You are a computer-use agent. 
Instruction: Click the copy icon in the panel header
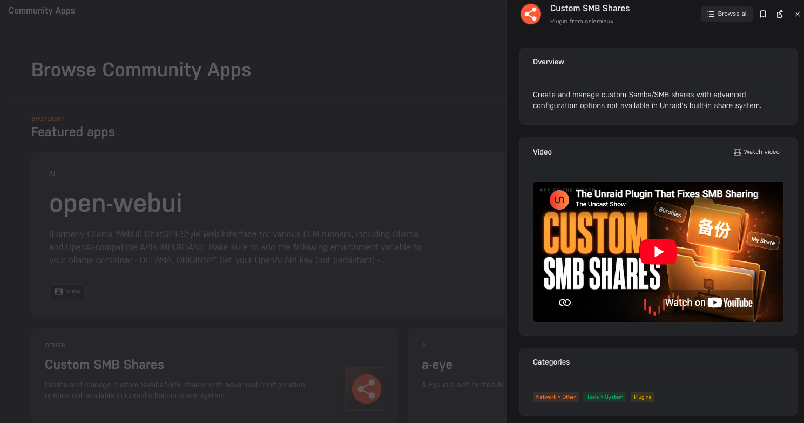780,14
